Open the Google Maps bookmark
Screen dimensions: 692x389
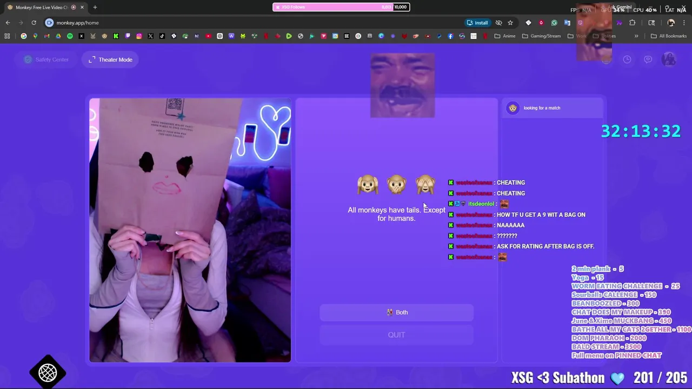click(35, 36)
